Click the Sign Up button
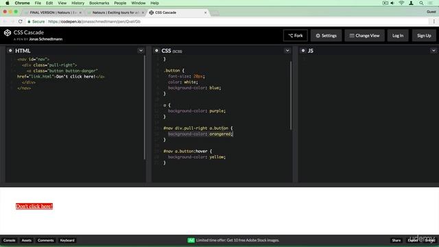 point(424,36)
